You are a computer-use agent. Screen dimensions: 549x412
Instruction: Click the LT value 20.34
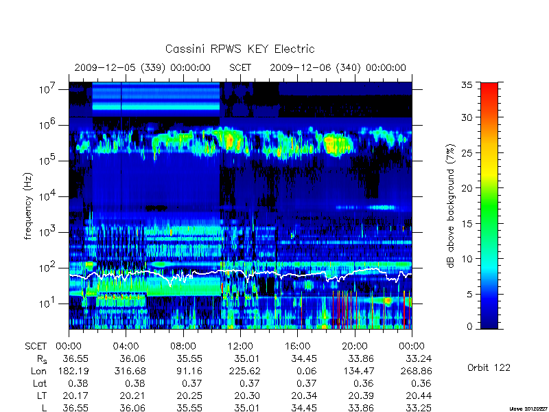[x=304, y=396]
